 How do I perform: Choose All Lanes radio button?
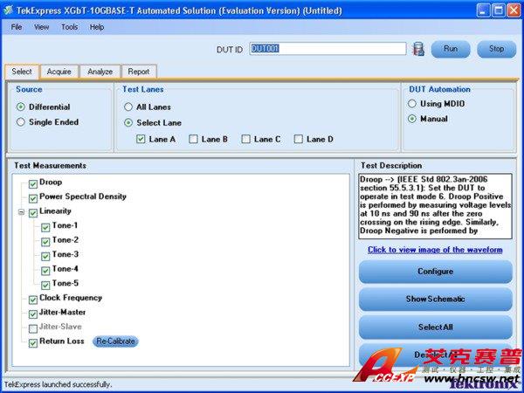[x=128, y=107]
